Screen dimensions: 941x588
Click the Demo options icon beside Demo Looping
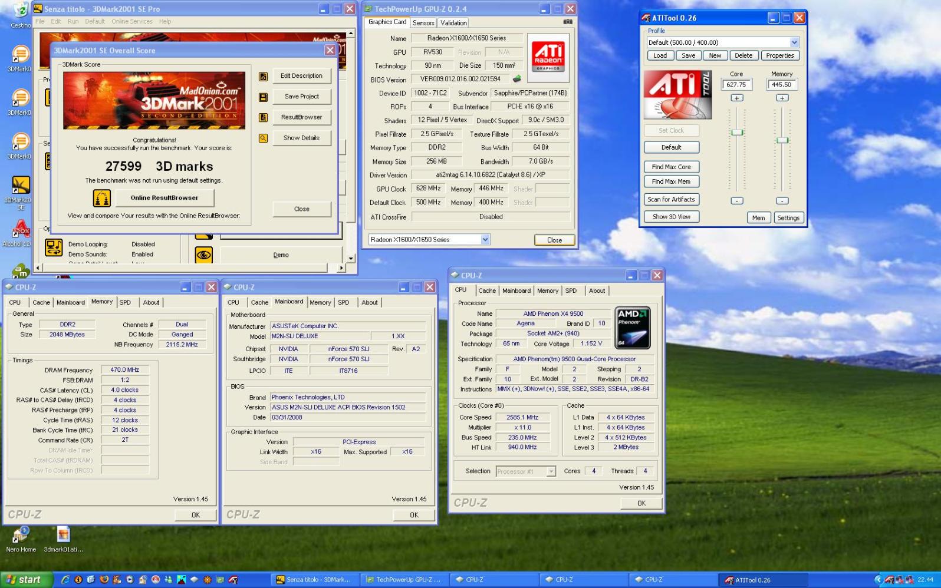point(54,247)
